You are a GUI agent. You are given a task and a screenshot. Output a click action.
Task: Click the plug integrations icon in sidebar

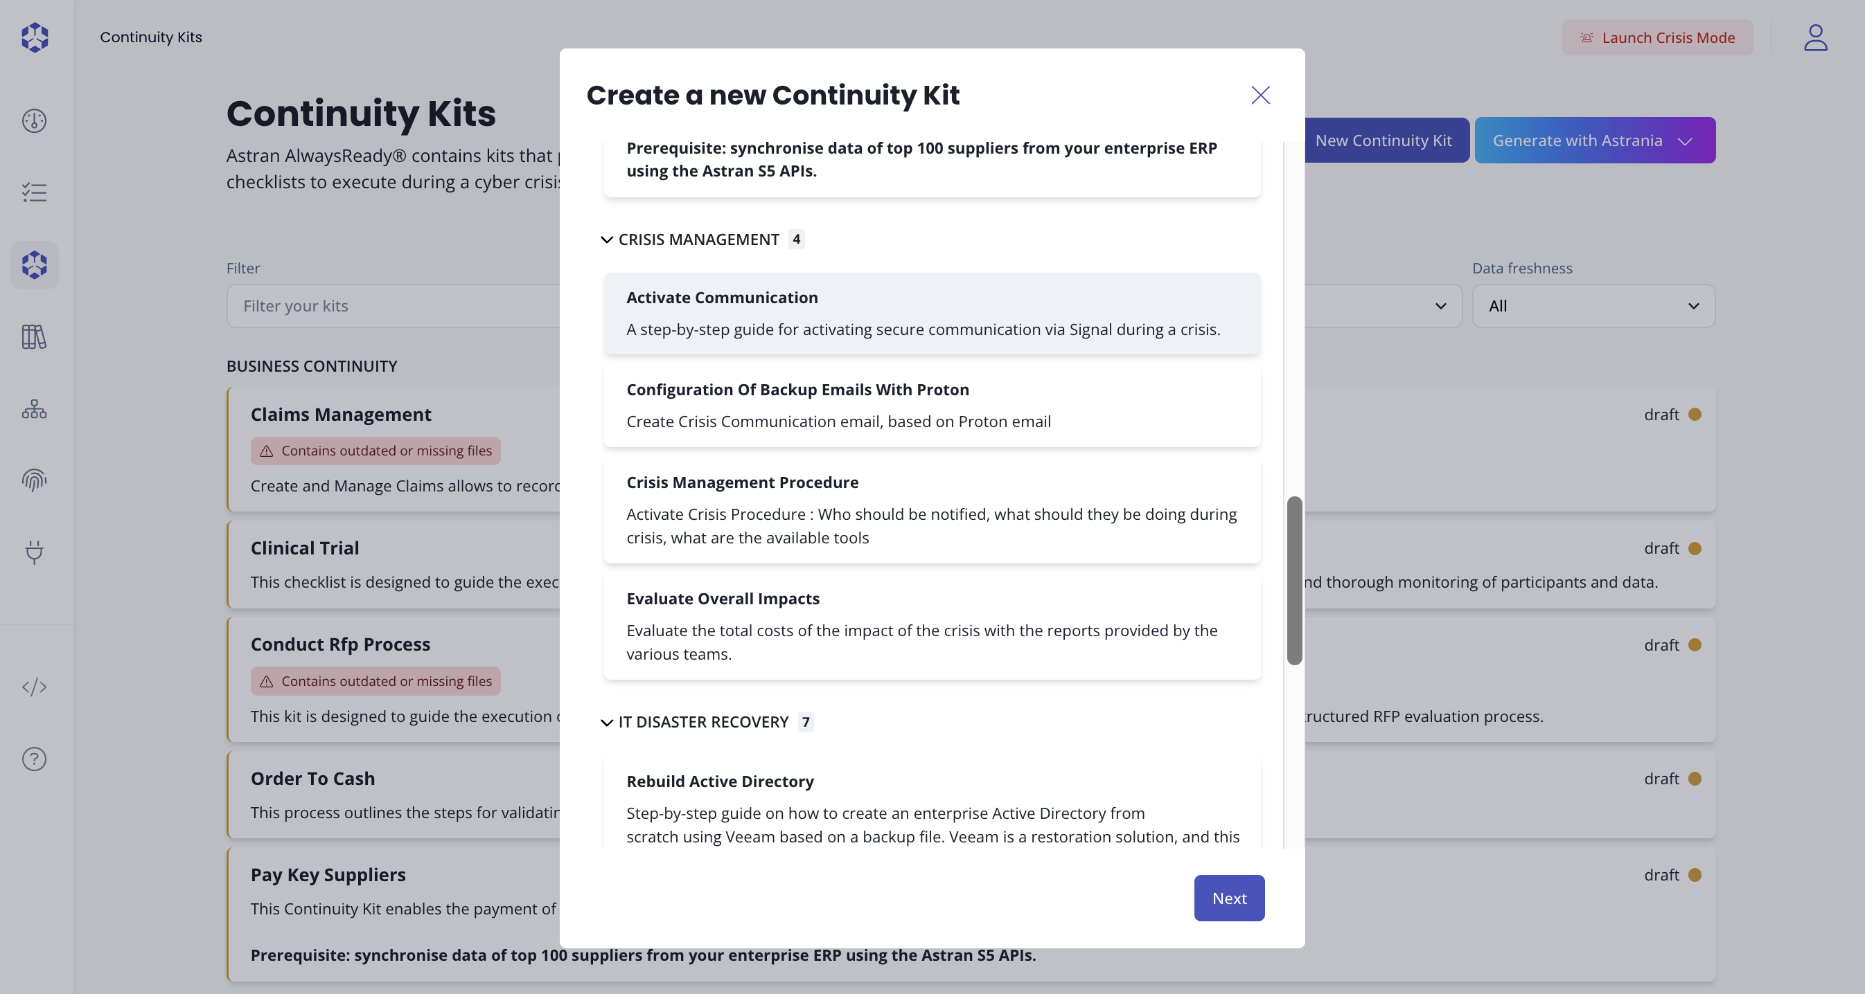(x=34, y=554)
